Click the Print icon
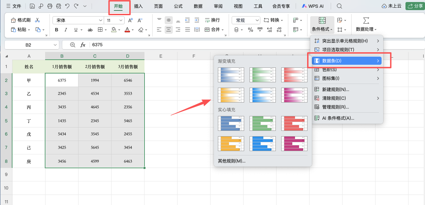Image resolution: width=425 pixels, height=205 pixels. (50, 6)
